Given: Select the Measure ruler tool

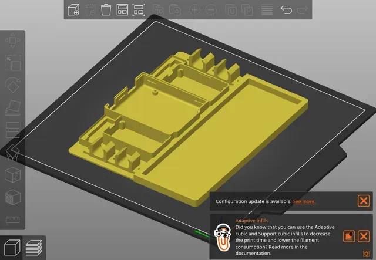Looking at the screenshot, I should tap(13, 220).
